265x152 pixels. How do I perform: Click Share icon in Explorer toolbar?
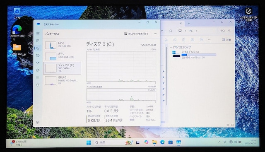pos(201,40)
